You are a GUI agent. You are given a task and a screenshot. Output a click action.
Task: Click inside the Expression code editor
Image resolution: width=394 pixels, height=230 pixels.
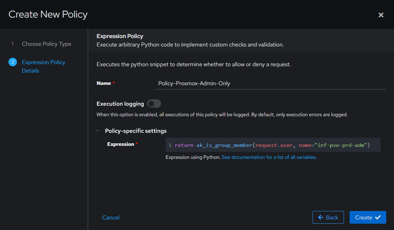(273, 145)
